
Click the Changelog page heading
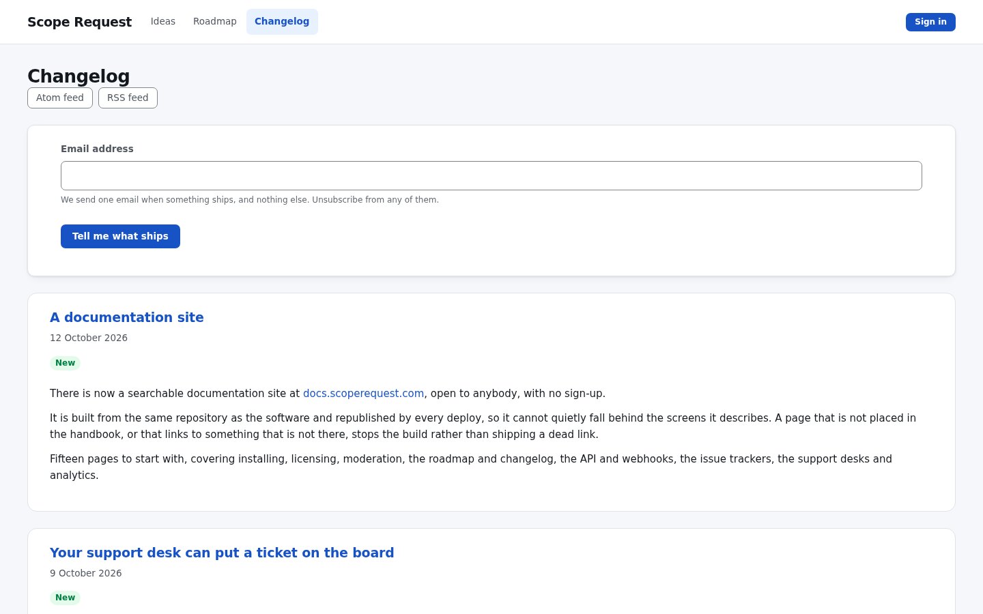point(79,76)
